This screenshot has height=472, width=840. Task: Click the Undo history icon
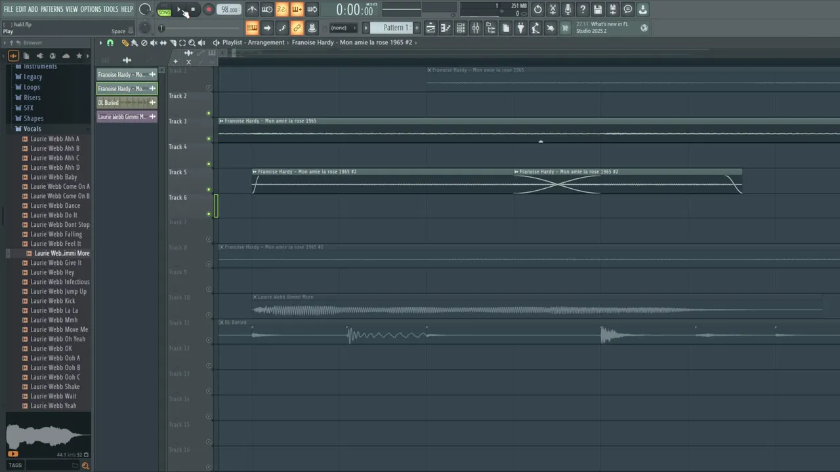537,9
